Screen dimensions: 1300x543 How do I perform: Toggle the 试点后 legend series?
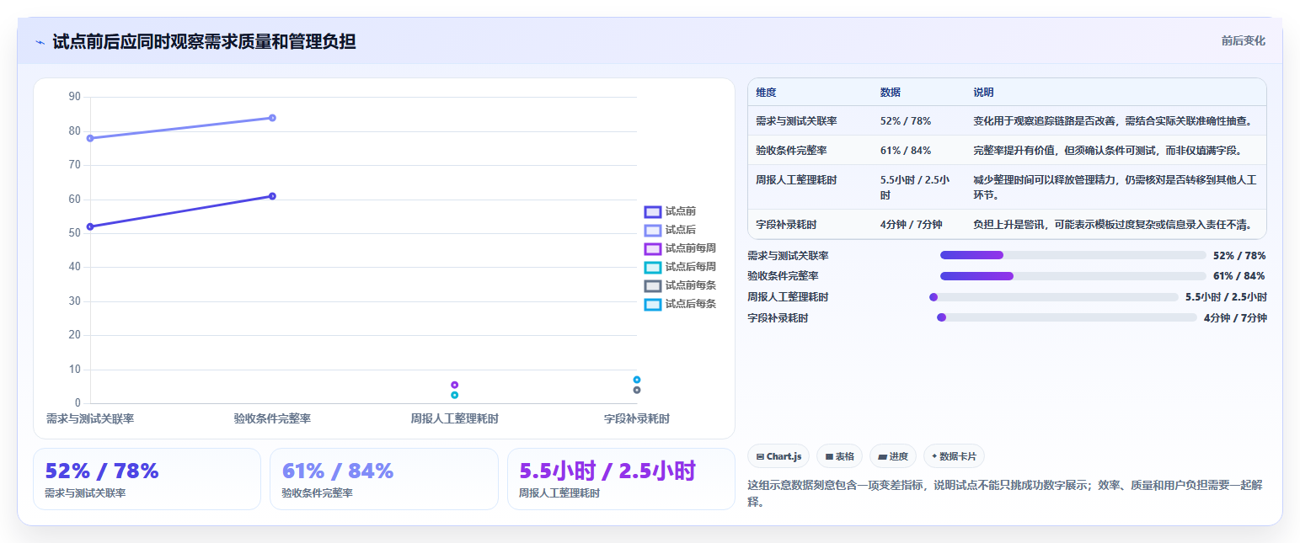point(671,230)
